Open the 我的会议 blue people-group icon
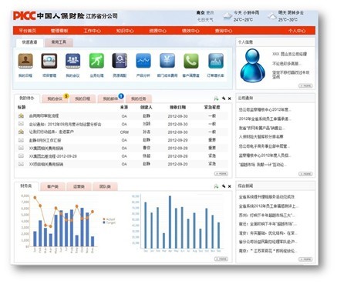 [72, 61]
